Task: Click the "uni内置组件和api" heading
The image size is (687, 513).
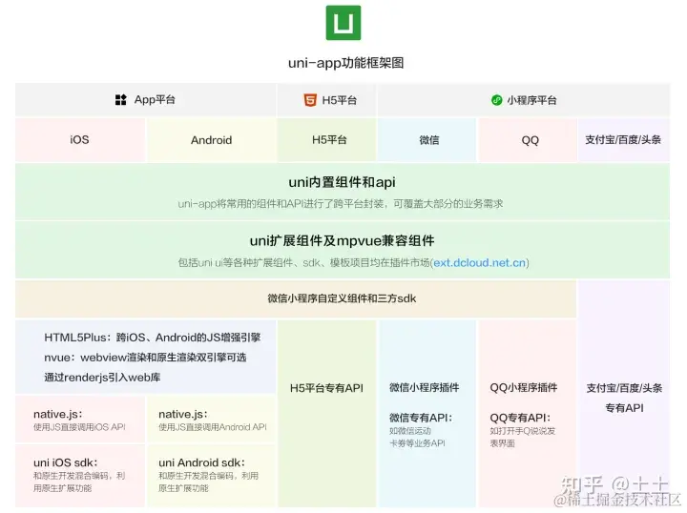Action: pyautogui.click(x=342, y=182)
